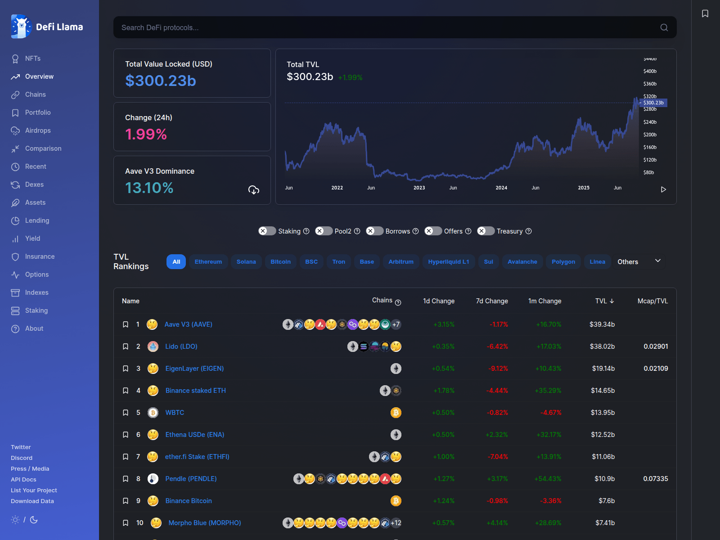Screen dimensions: 720x540
Task: Click the Treasury help question icon
Action: (528, 231)
